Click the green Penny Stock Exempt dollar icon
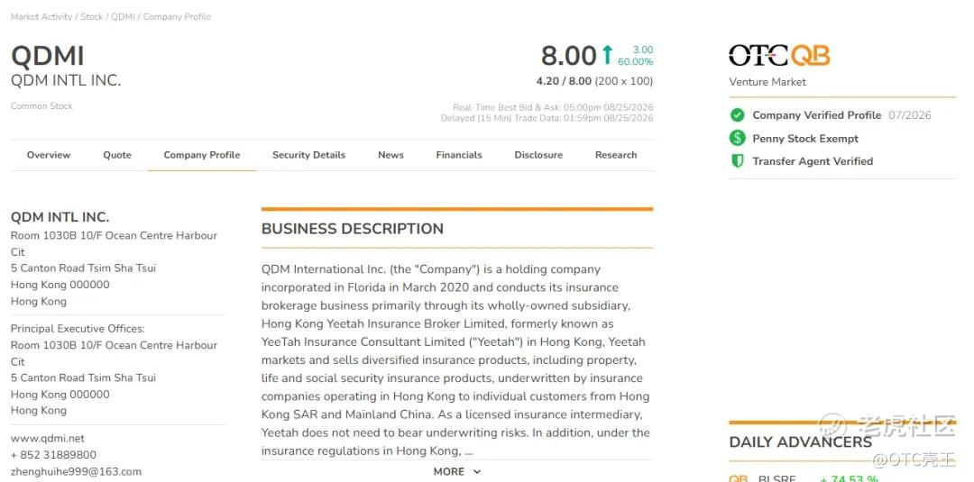This screenshot has height=482, width=974. tap(738, 138)
